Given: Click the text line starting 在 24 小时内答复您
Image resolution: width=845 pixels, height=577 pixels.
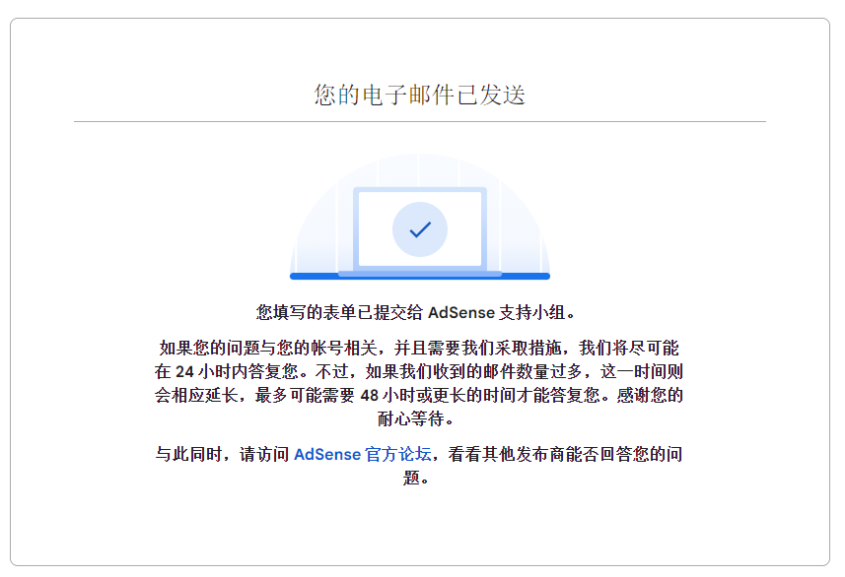Looking at the screenshot, I should coord(419,371).
